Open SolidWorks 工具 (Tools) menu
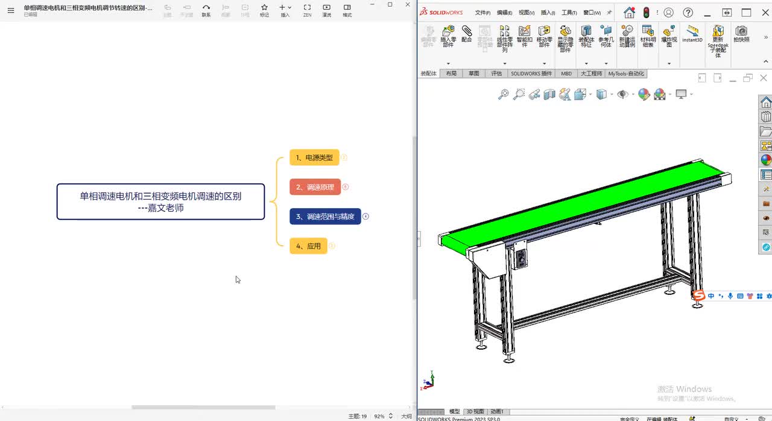772x421 pixels. pyautogui.click(x=569, y=13)
